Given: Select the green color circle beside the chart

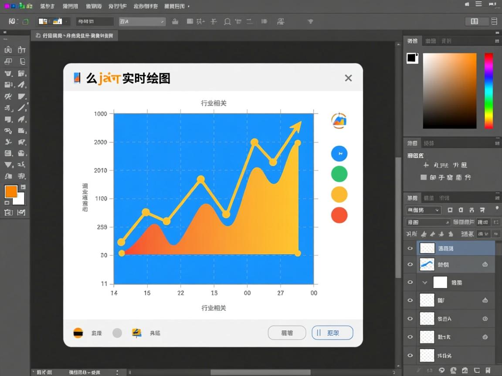Looking at the screenshot, I should (339, 174).
